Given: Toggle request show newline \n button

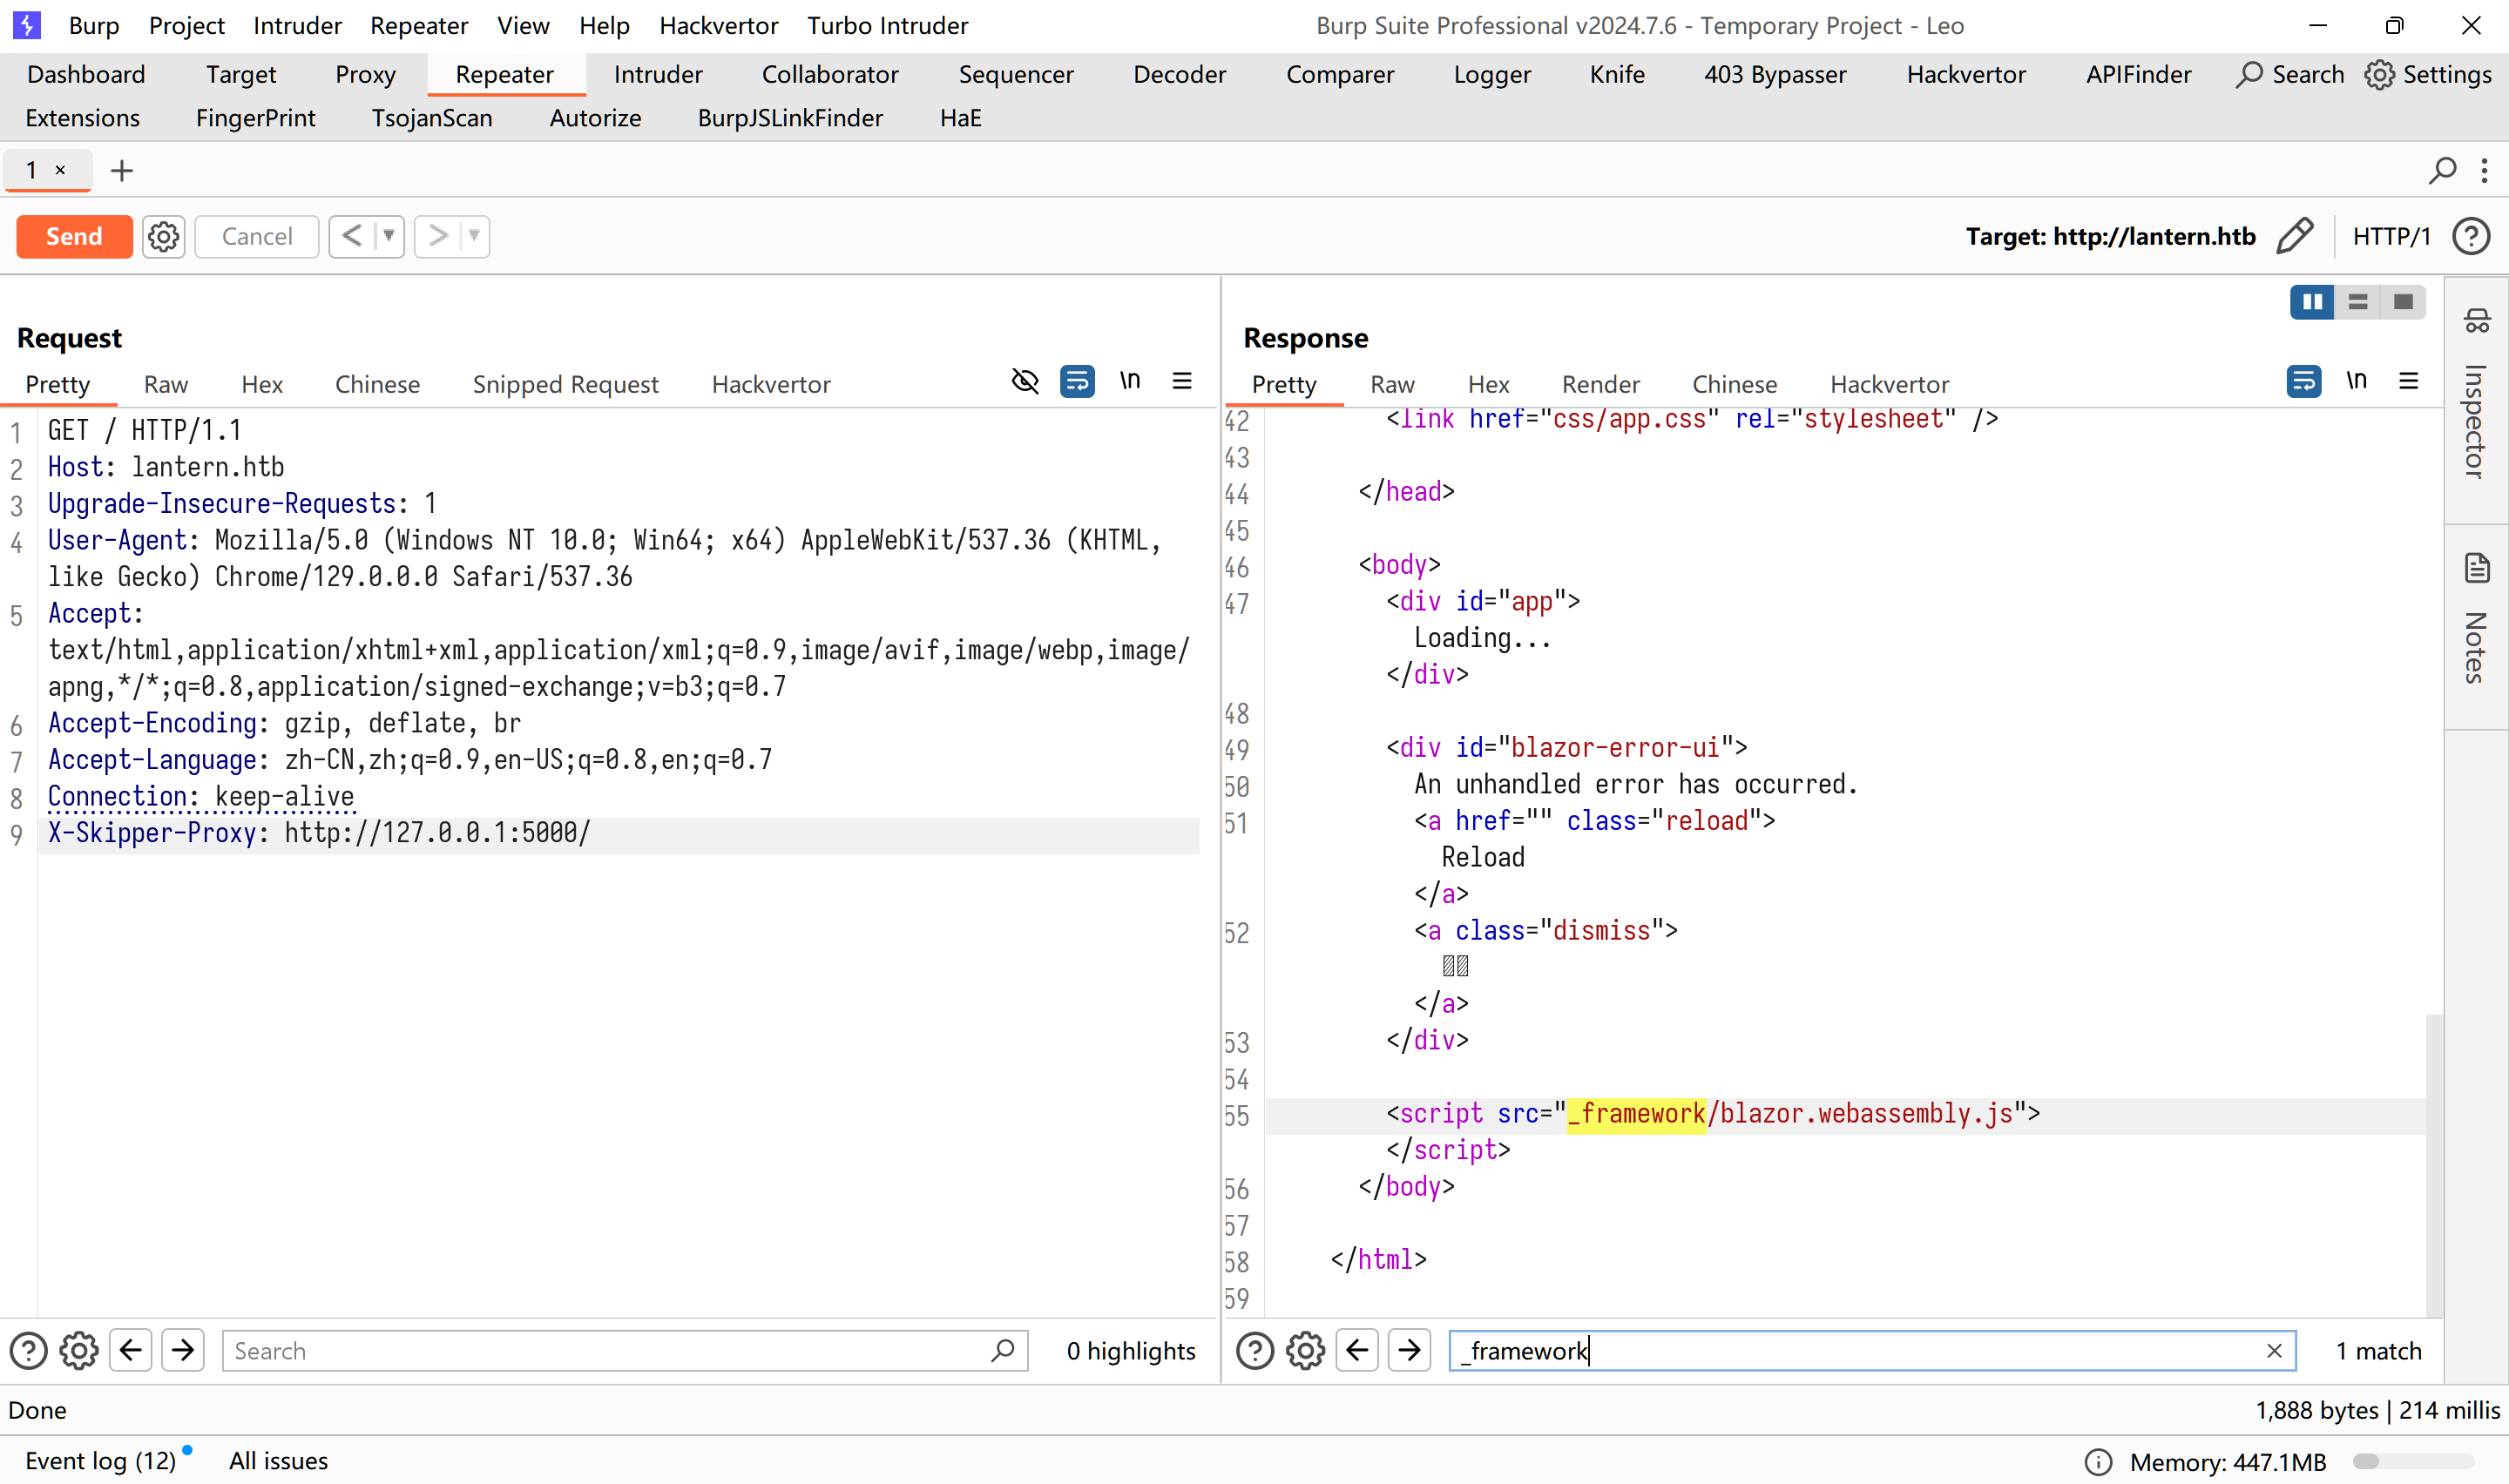Looking at the screenshot, I should 1130,381.
